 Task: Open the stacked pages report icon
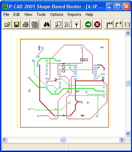coord(35,25)
